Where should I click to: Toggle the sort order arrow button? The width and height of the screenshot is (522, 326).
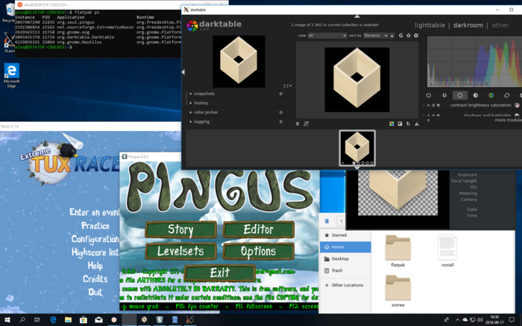(x=391, y=35)
